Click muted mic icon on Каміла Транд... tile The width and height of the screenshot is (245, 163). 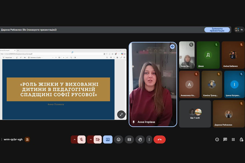coord(219,74)
